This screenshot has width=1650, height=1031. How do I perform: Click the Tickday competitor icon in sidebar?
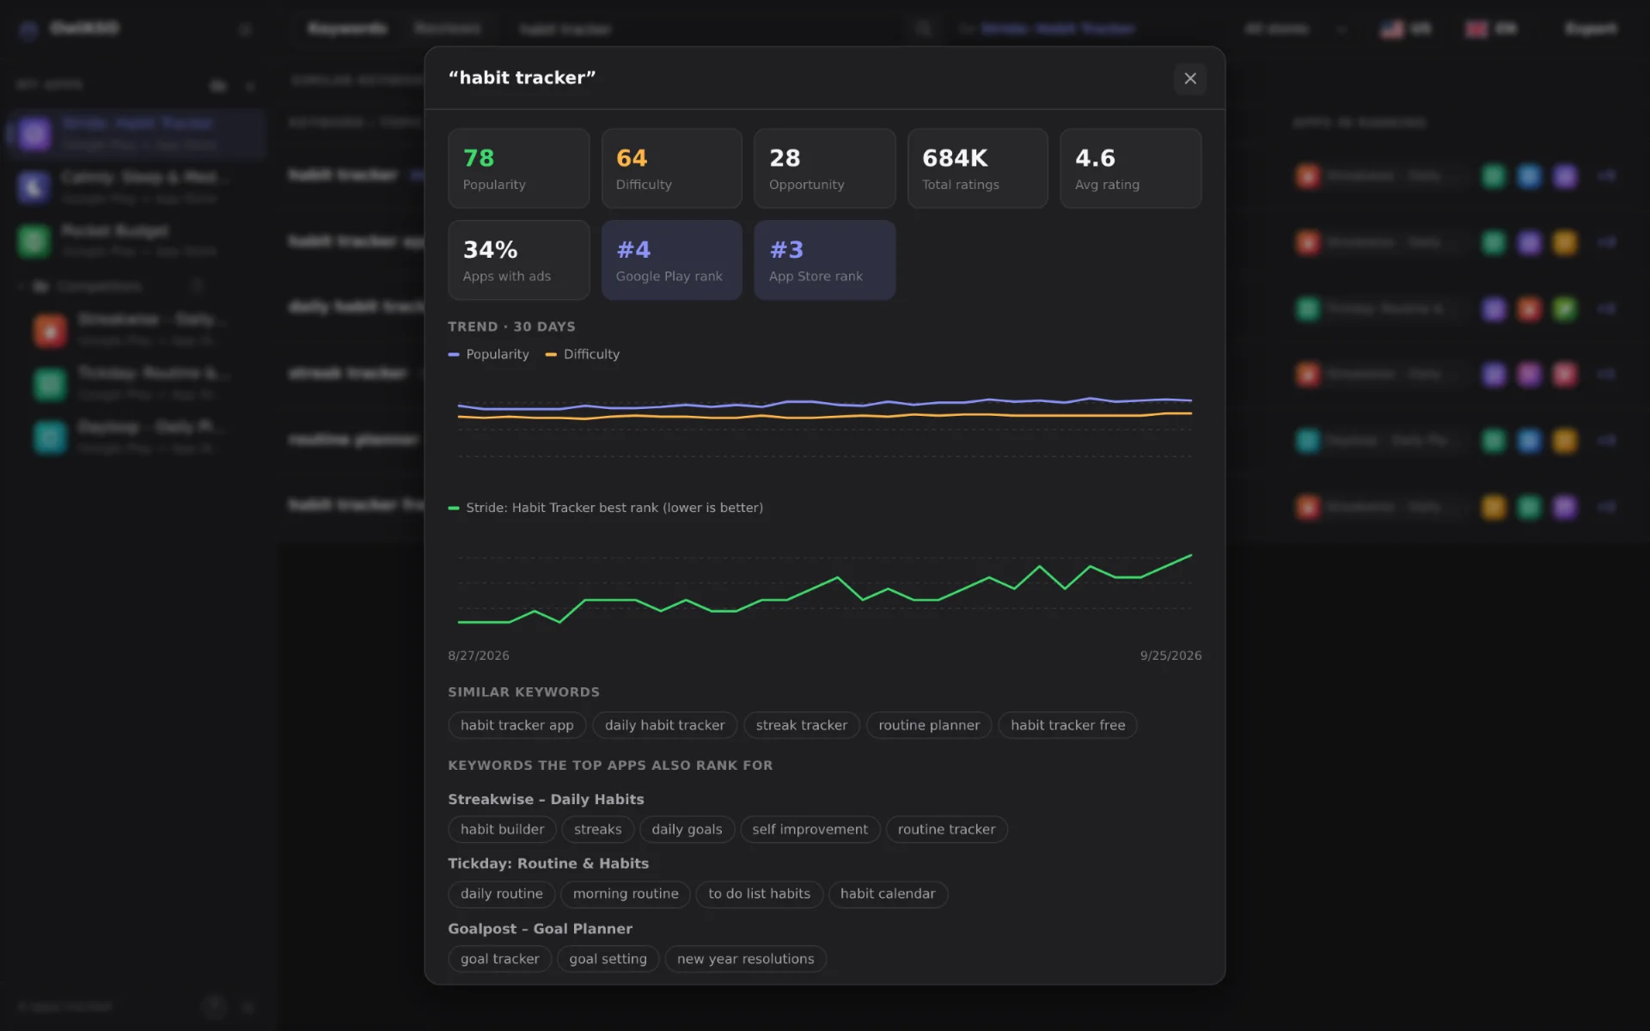coord(50,384)
